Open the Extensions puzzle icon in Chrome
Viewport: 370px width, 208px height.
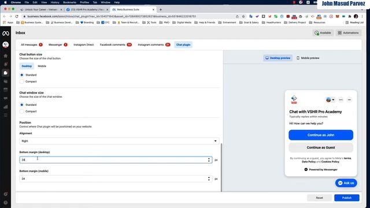tap(350, 16)
